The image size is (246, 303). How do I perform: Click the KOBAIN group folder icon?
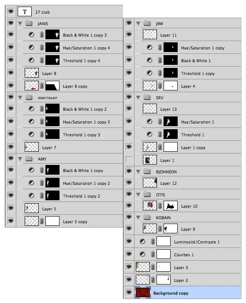pos(147,217)
